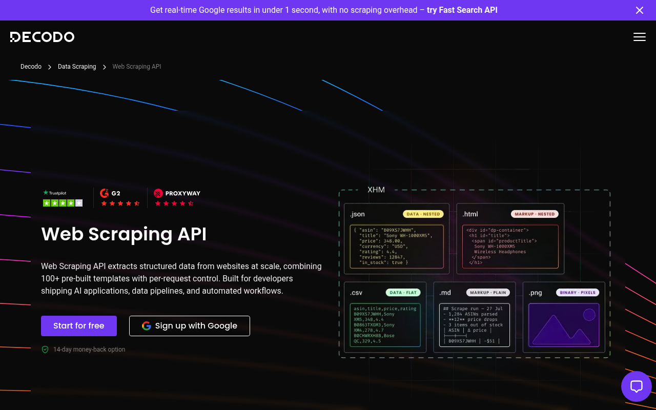Click the Proxyway rating badge
This screenshot has height=410, width=656.
point(177,198)
